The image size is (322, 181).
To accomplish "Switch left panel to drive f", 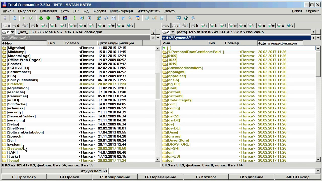I will [25, 25].
